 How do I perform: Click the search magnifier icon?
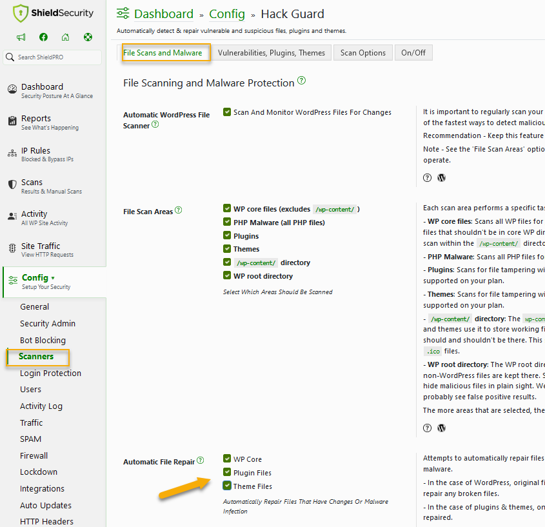coord(10,57)
